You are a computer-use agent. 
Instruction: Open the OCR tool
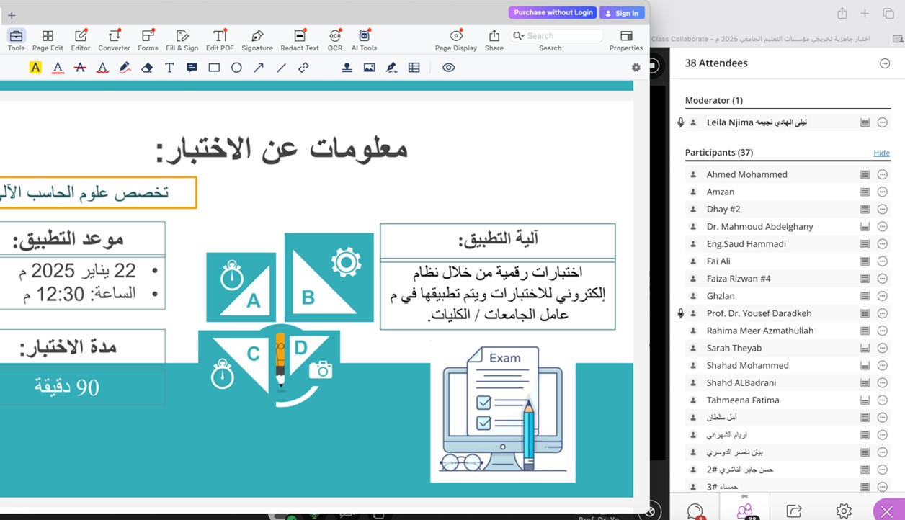point(335,40)
